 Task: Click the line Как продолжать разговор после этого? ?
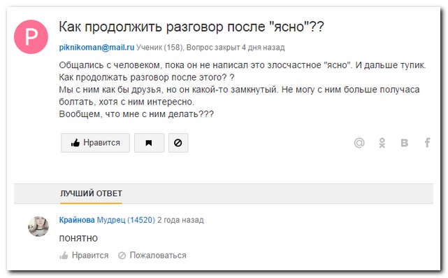point(147,77)
